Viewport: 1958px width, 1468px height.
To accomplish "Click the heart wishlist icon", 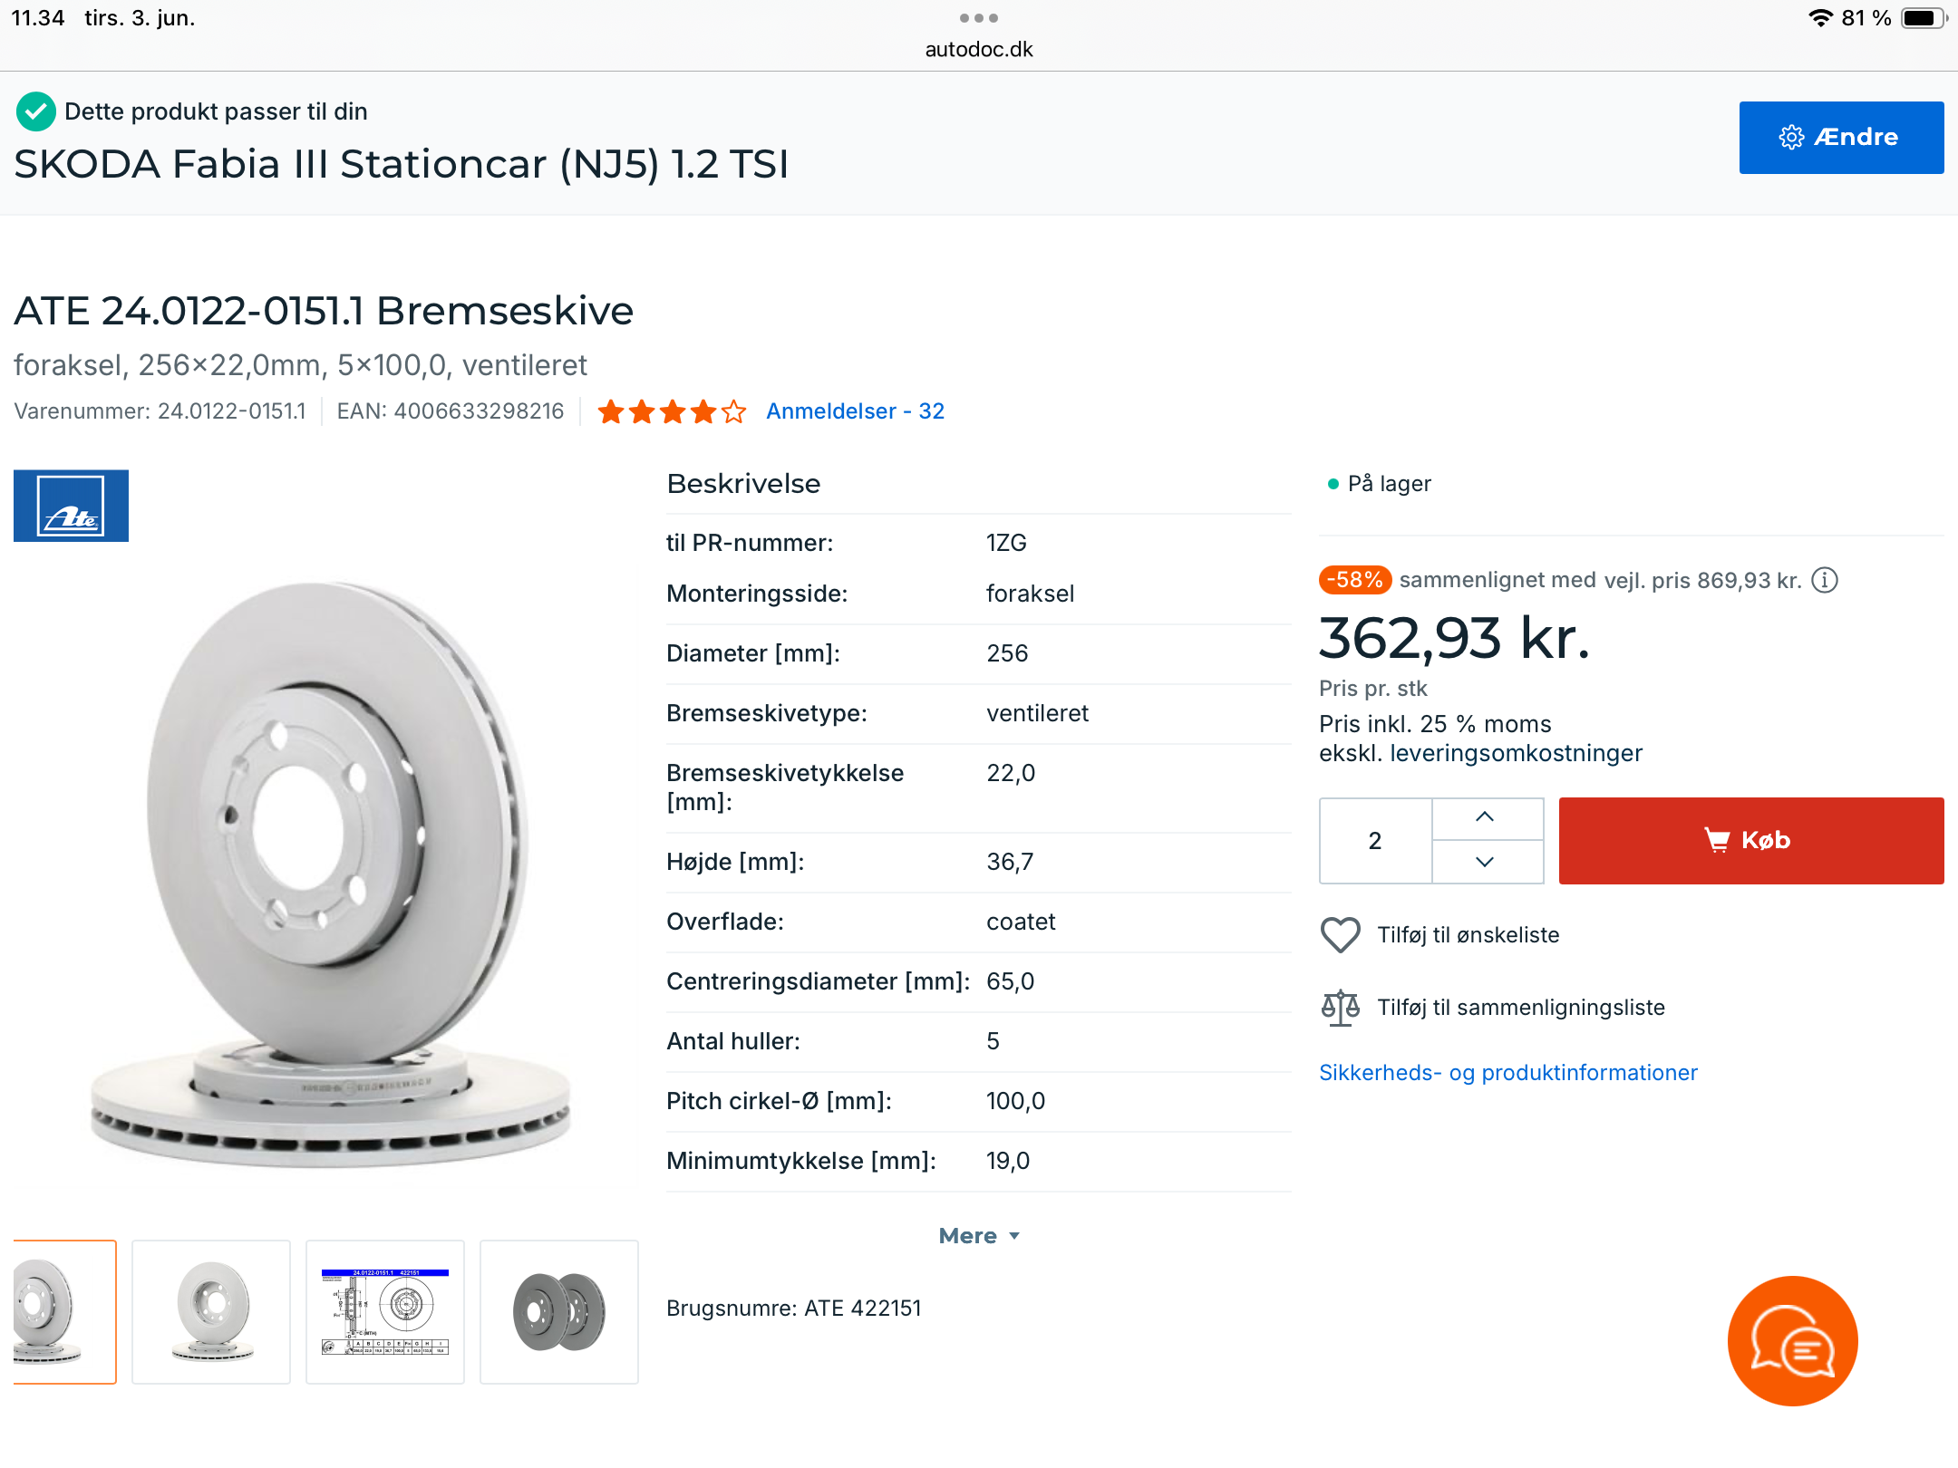I will point(1340,935).
